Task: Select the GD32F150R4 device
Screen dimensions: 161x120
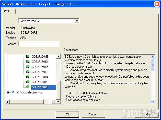Action: coord(40,77)
